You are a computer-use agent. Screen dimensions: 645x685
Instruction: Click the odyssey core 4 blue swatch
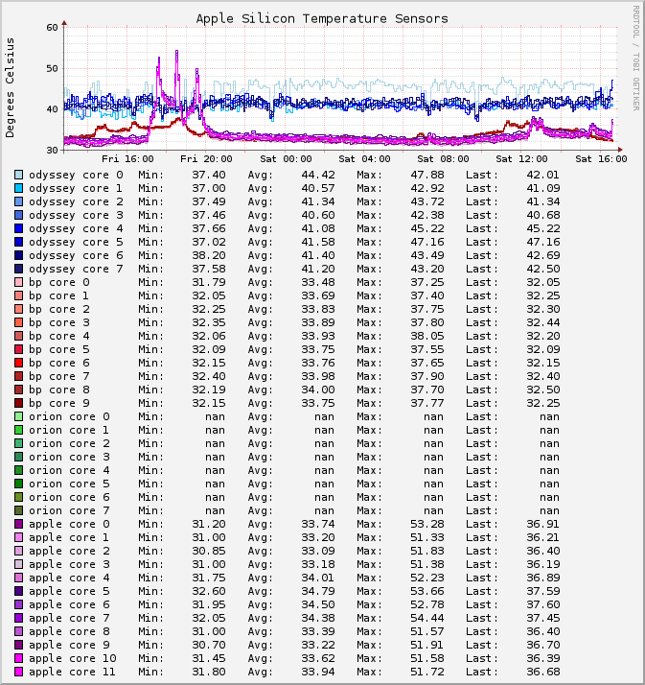[x=19, y=228]
